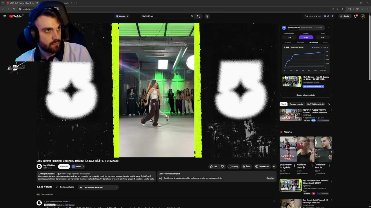This screenshot has height=208, width=371.
Task: Open the Filtreler search filter button
Action: tap(122, 16)
